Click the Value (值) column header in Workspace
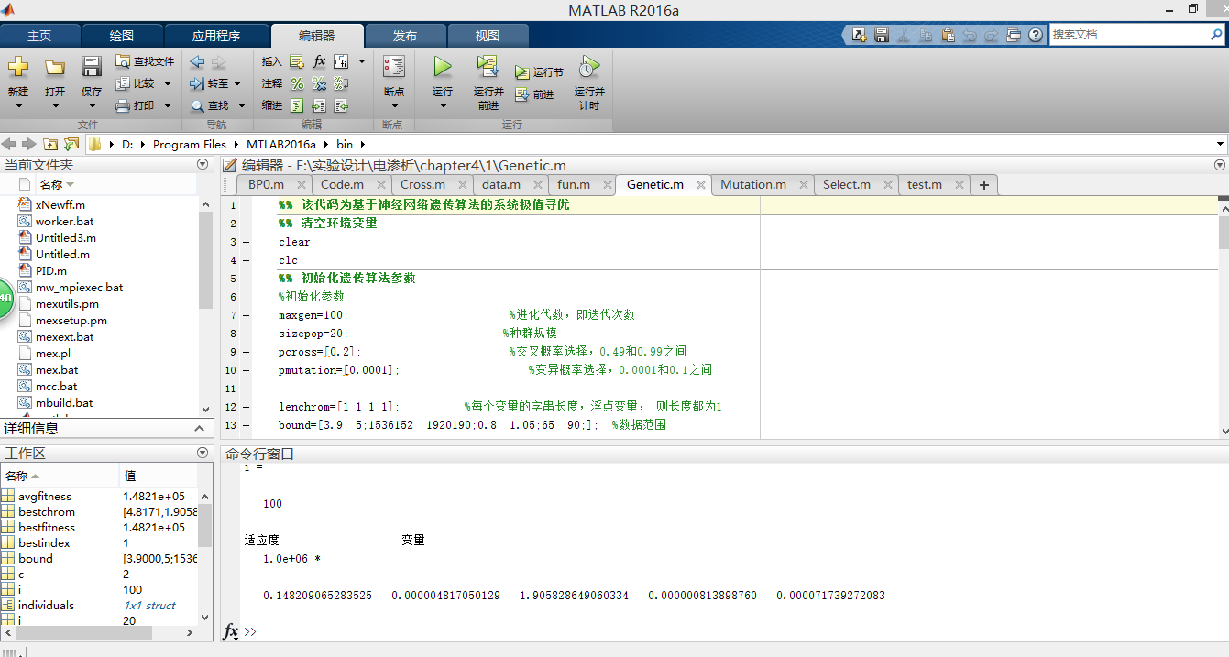Screen dimensions: 1229x657 [159, 476]
